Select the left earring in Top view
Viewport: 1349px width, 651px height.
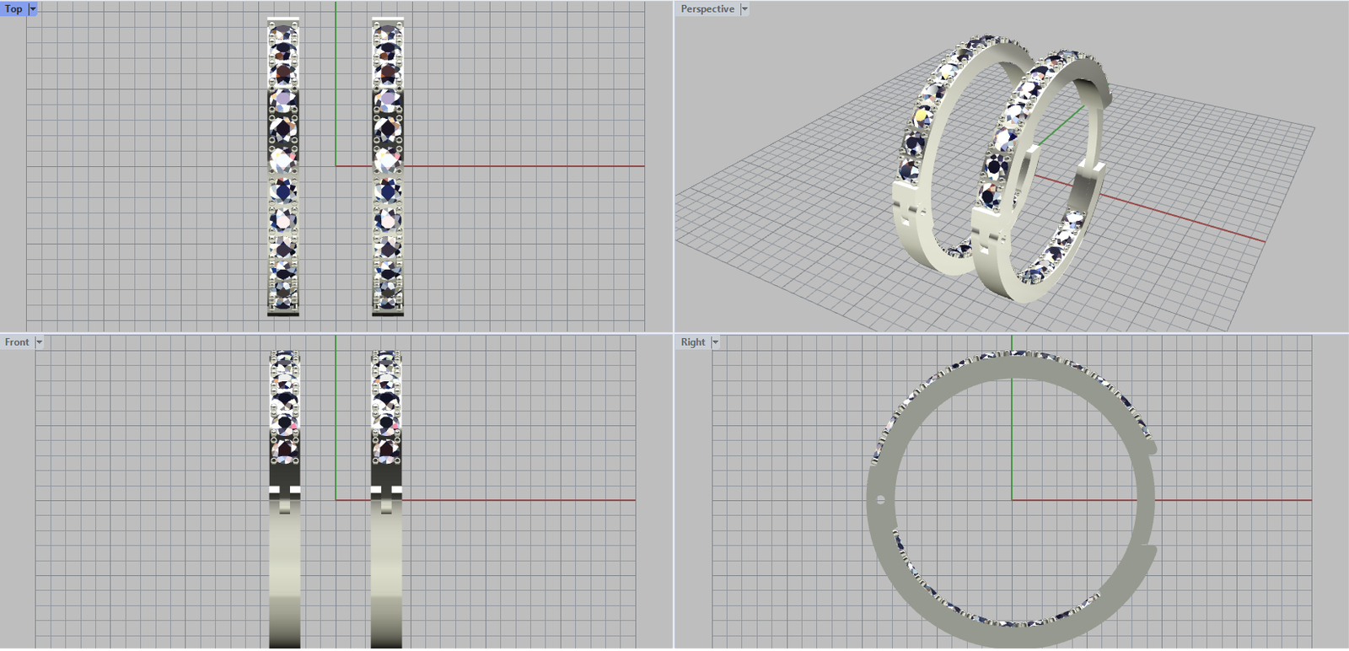(x=283, y=167)
